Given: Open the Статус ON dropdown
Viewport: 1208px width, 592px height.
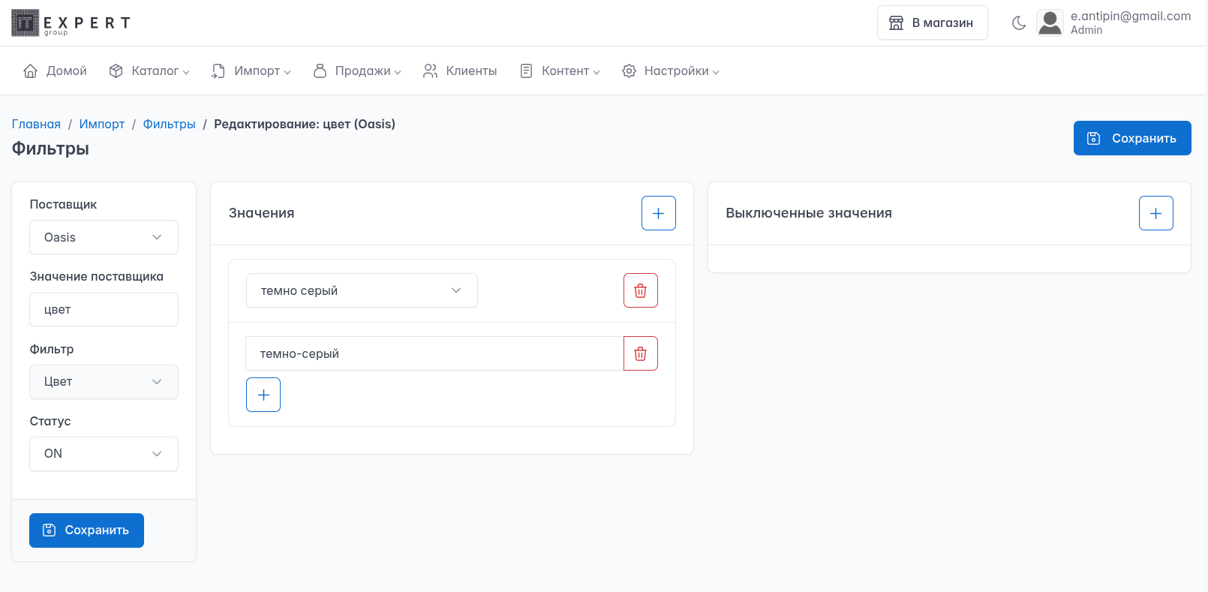Looking at the screenshot, I should [104, 454].
